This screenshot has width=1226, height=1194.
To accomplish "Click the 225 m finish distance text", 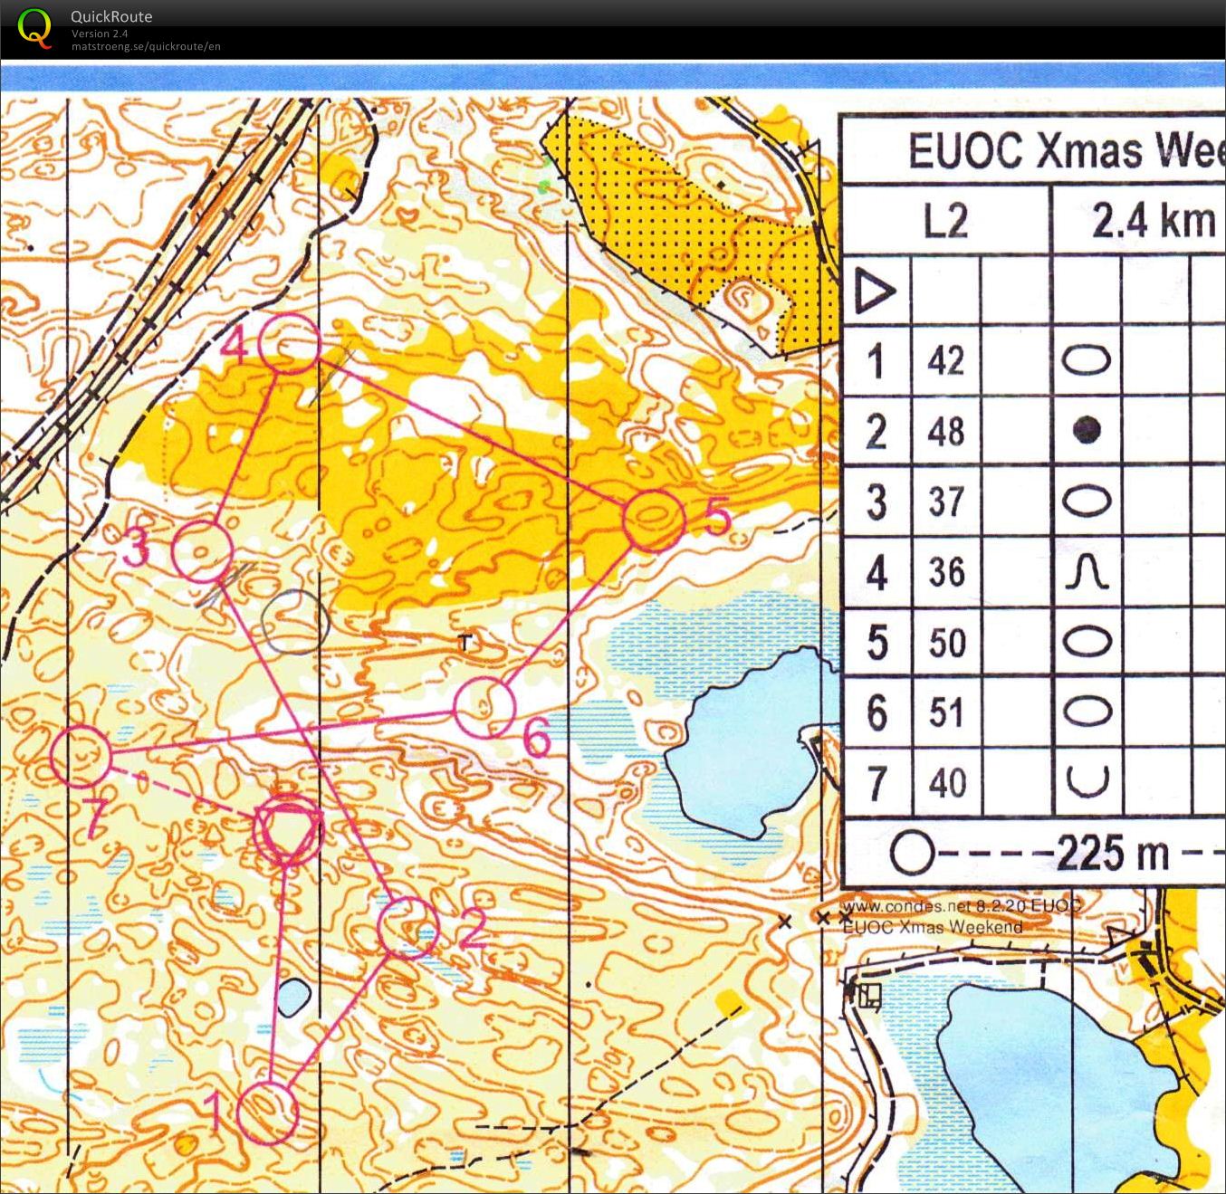I will [x=1114, y=853].
